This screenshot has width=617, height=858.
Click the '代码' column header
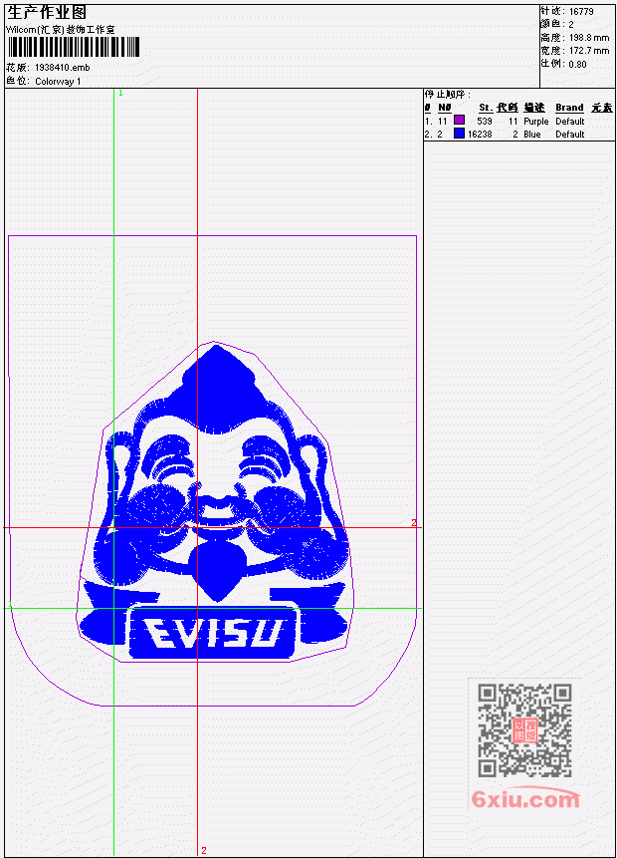pos(508,108)
